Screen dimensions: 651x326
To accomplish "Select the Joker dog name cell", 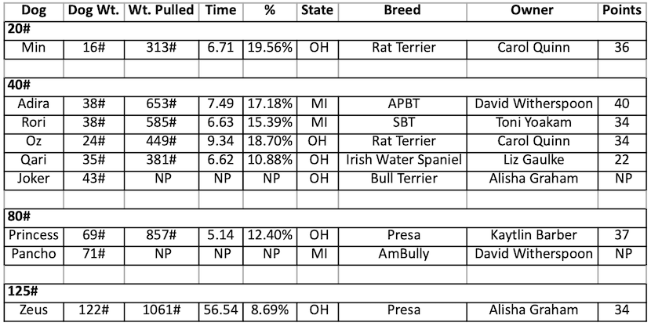I will [x=32, y=178].
